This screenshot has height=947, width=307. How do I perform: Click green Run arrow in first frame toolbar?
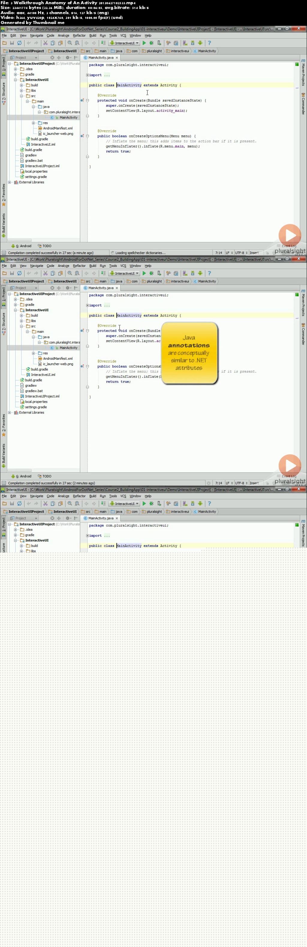[144, 43]
